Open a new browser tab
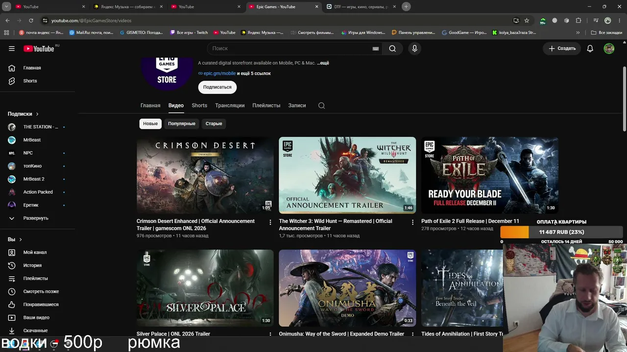The height and width of the screenshot is (352, 627). coord(406,6)
